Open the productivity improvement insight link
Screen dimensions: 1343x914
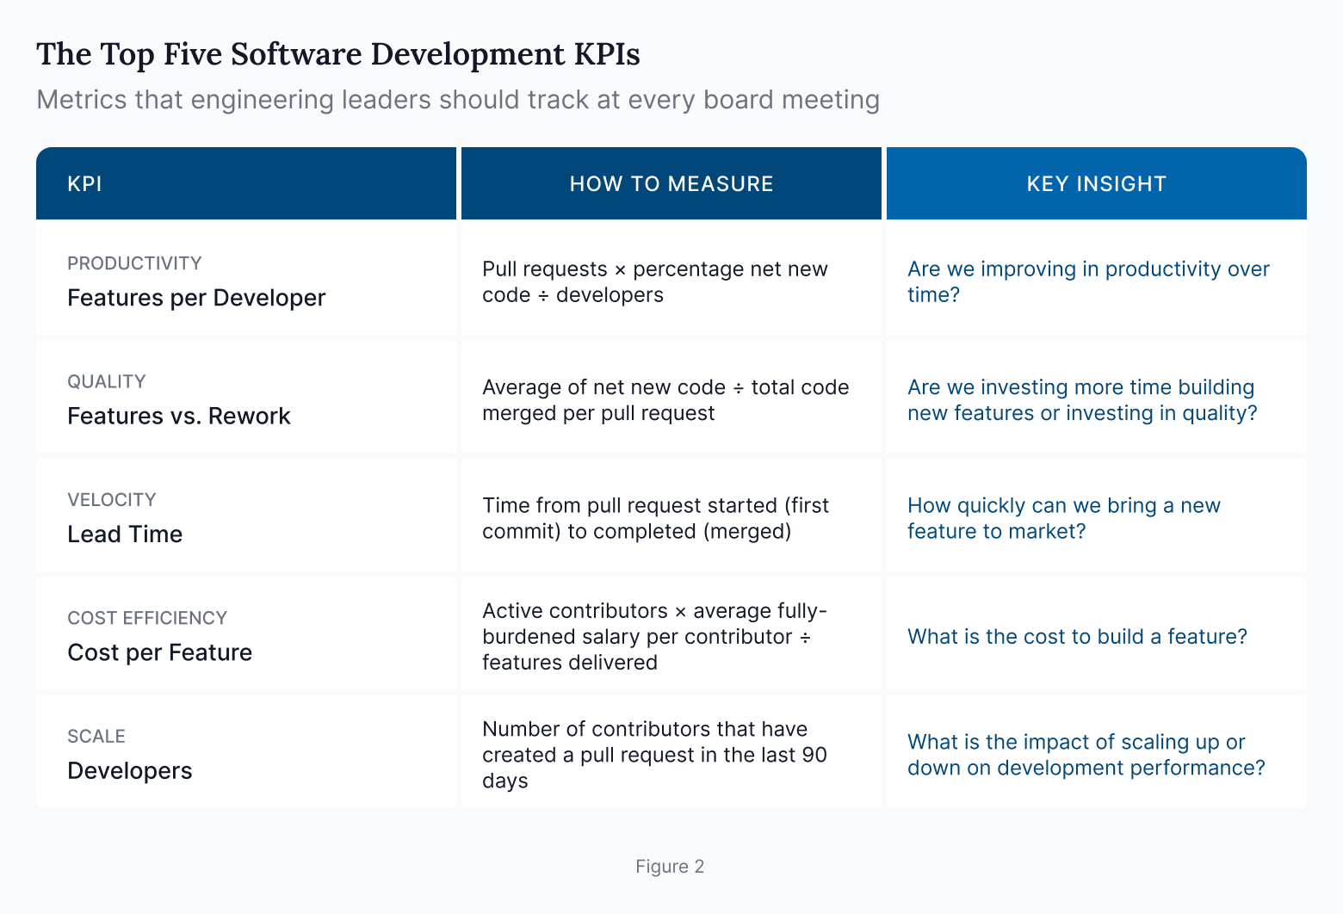click(x=1087, y=281)
